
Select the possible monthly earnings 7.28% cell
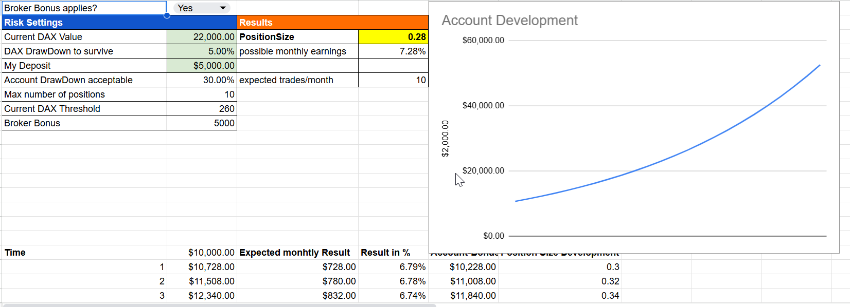(x=393, y=51)
